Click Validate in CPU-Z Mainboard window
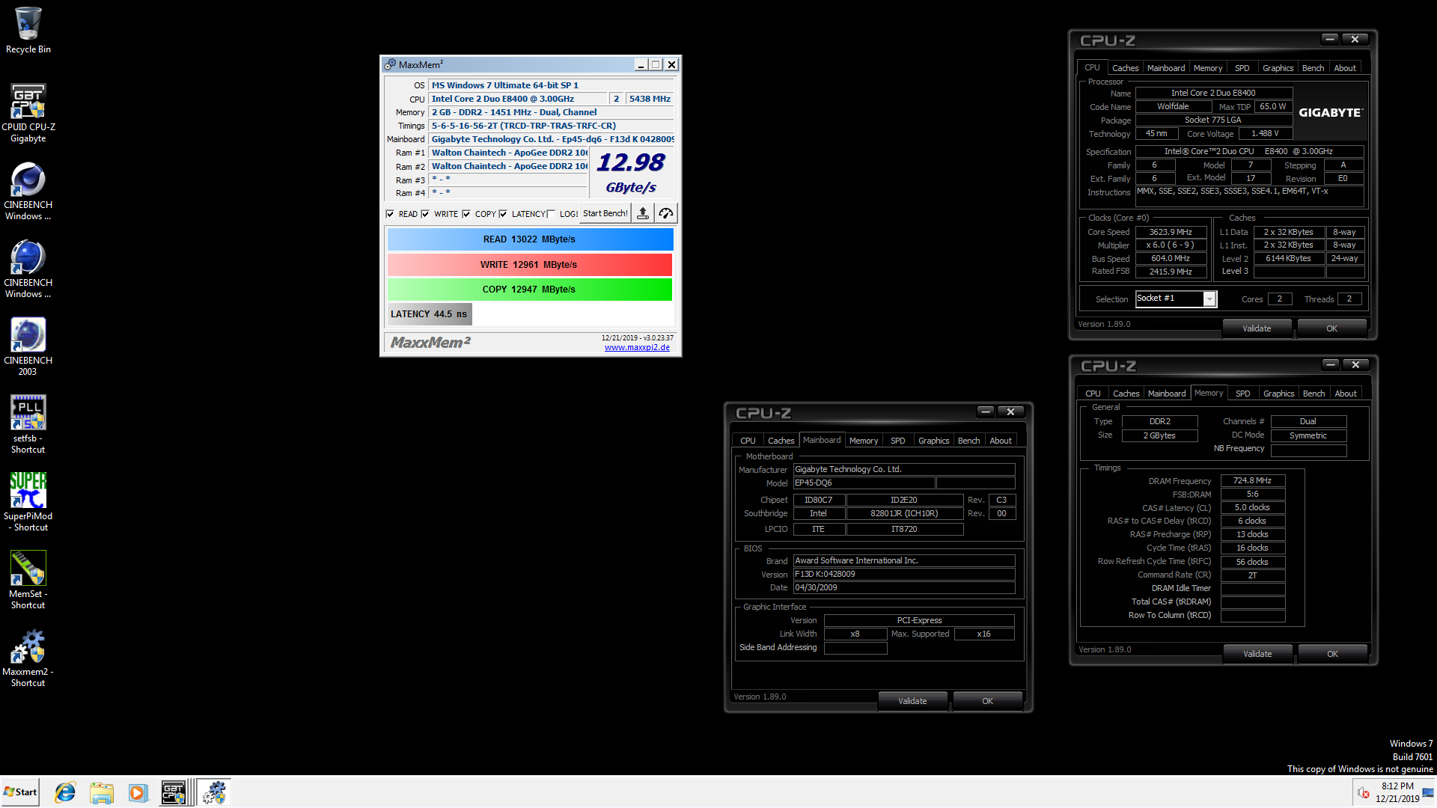Image resolution: width=1437 pixels, height=808 pixels. (x=912, y=701)
